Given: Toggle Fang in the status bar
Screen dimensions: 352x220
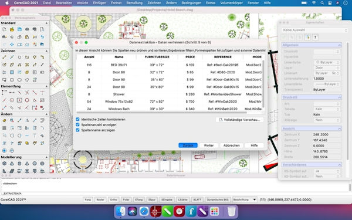Looking at the screenshot, I should [x=88, y=199].
